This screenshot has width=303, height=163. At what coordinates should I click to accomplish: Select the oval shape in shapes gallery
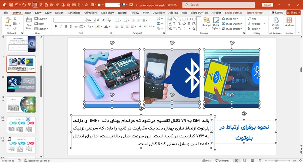[189, 19]
